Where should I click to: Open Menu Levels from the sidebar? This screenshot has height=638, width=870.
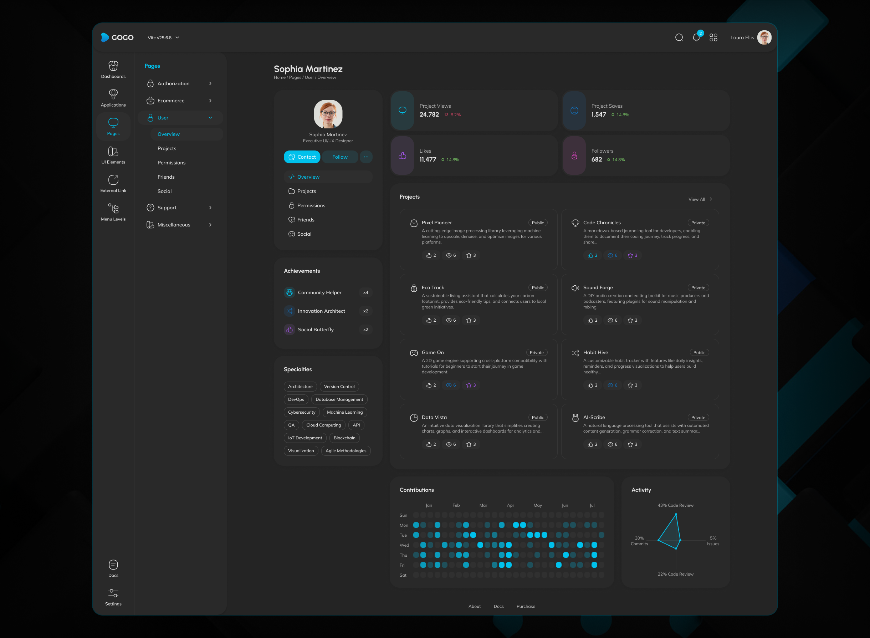point(113,212)
